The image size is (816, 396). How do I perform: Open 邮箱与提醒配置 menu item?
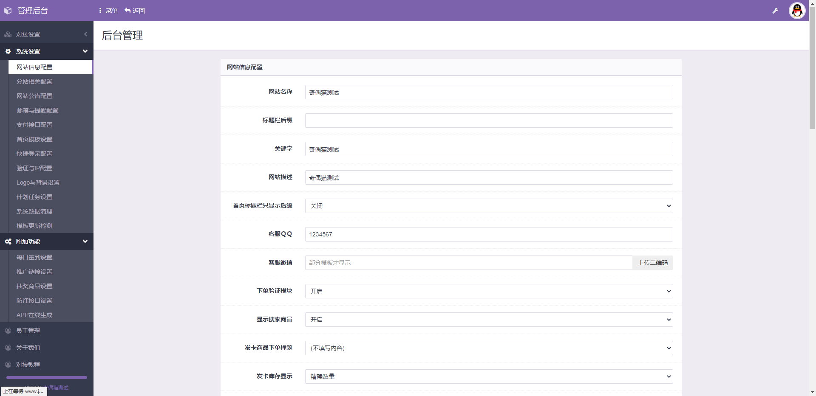50,110
